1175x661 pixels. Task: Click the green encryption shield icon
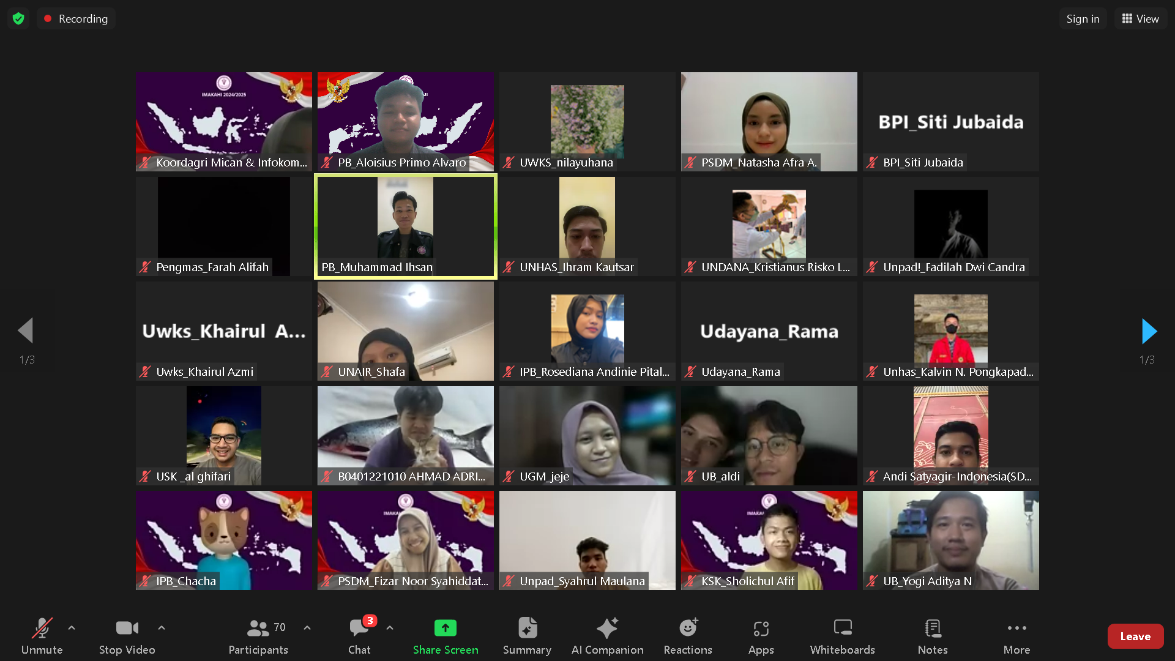[x=18, y=18]
